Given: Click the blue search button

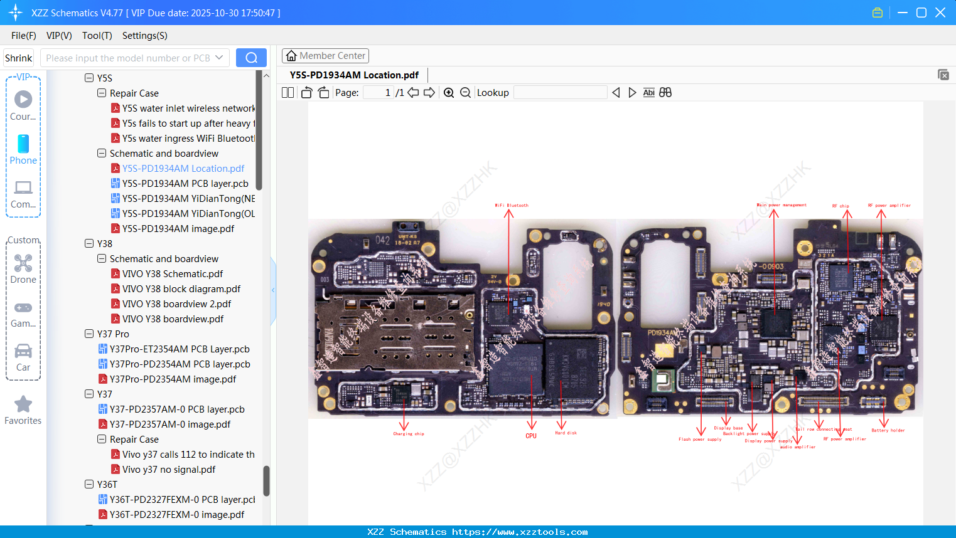Looking at the screenshot, I should [250, 57].
